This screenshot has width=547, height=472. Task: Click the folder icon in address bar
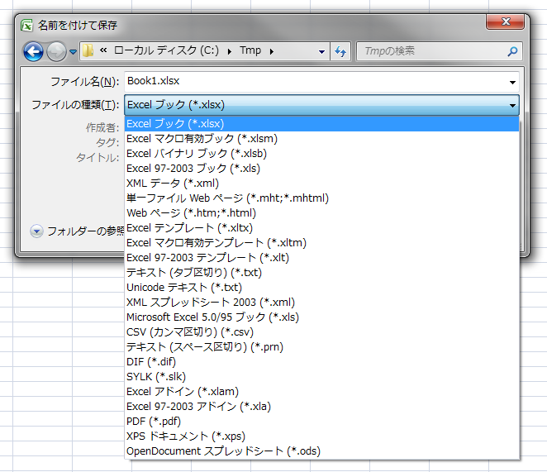tap(88, 51)
